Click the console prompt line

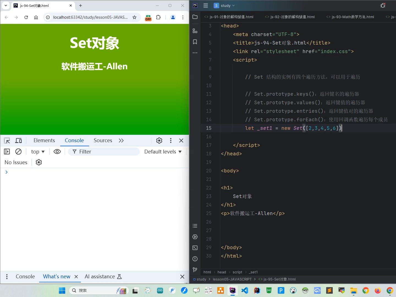(x=95, y=172)
